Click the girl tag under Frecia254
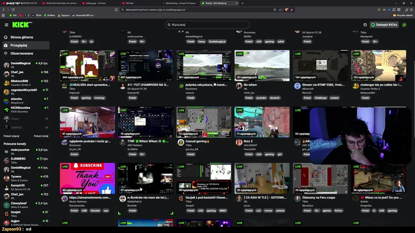Viewport: 415px width, 233px height. pyautogui.click(x=279, y=154)
